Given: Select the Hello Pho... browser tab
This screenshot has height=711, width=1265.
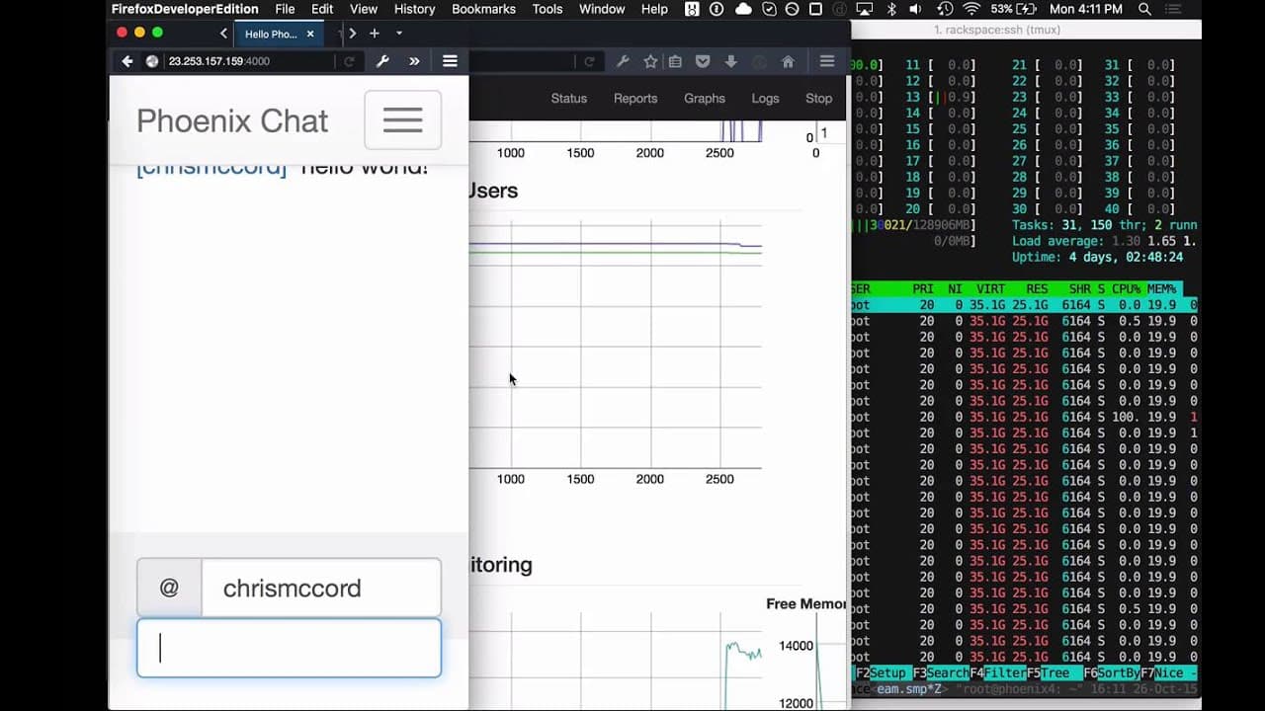Looking at the screenshot, I should 279,34.
